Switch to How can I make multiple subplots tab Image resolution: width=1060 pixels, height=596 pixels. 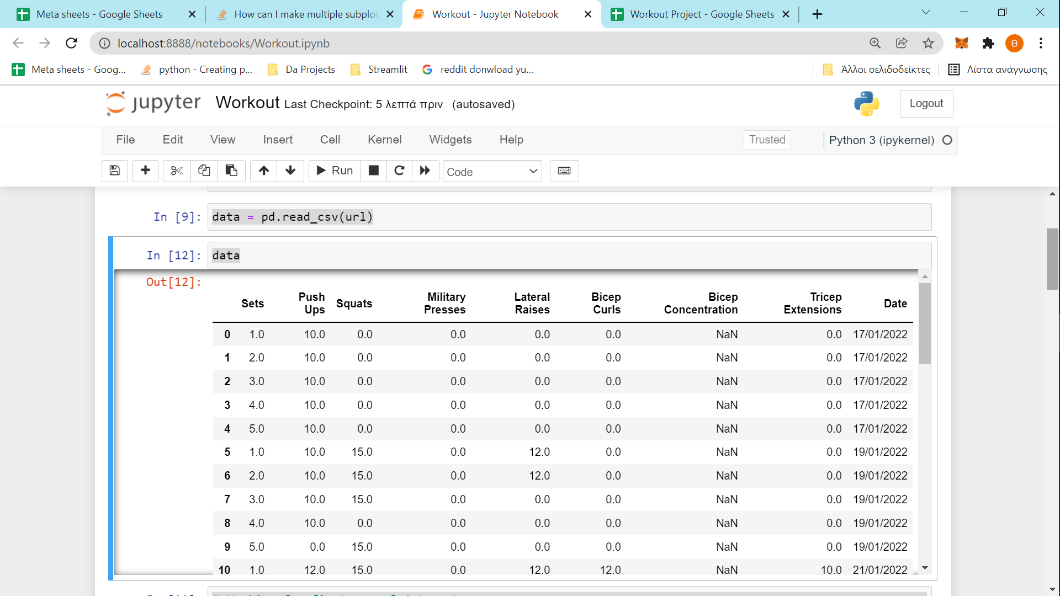(306, 14)
